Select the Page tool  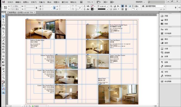tap(3, 22)
